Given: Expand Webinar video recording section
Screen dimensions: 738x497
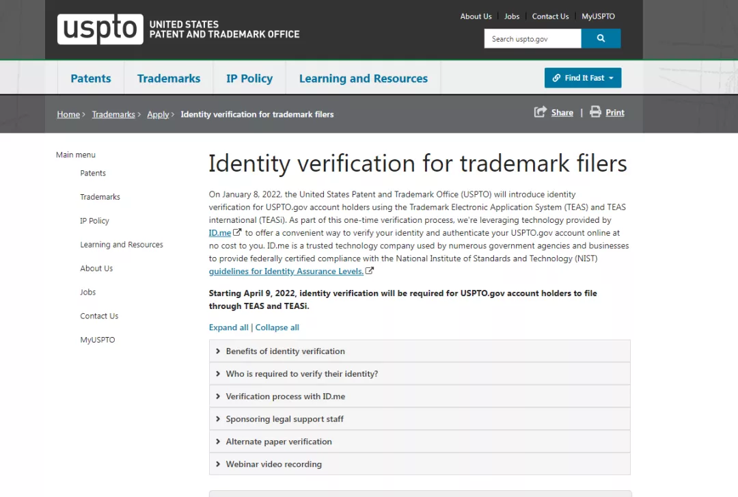Looking at the screenshot, I should point(273,464).
